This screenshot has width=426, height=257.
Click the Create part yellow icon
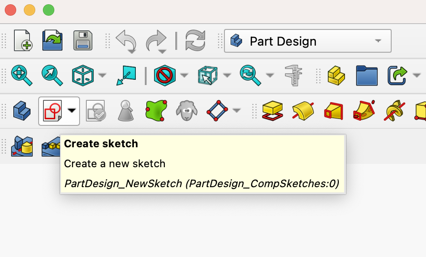(x=336, y=76)
